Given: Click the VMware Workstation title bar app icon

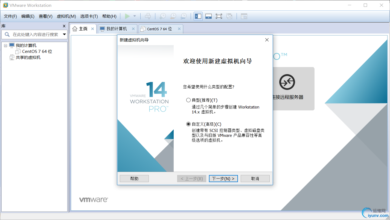Looking at the screenshot, I should click(x=5, y=5).
